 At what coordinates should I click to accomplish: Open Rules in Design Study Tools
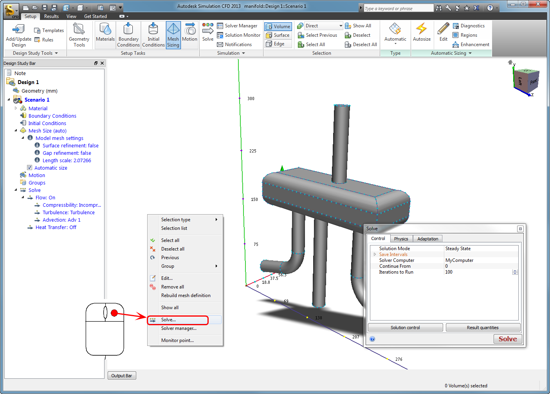click(44, 40)
